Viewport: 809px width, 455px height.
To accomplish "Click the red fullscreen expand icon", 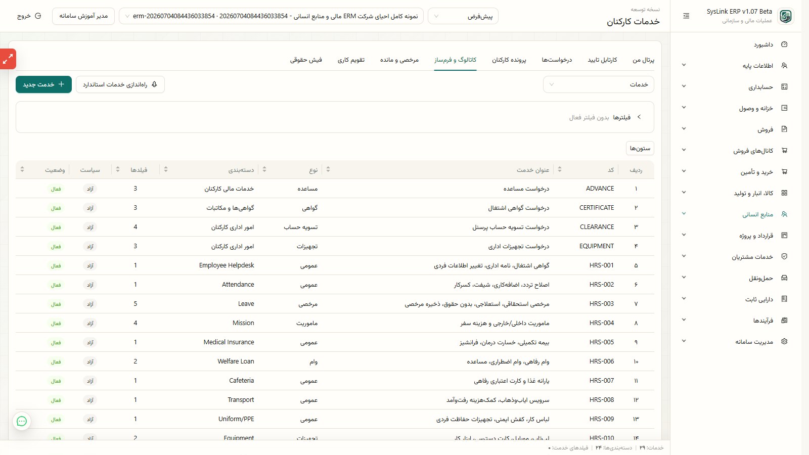I will (x=8, y=59).
